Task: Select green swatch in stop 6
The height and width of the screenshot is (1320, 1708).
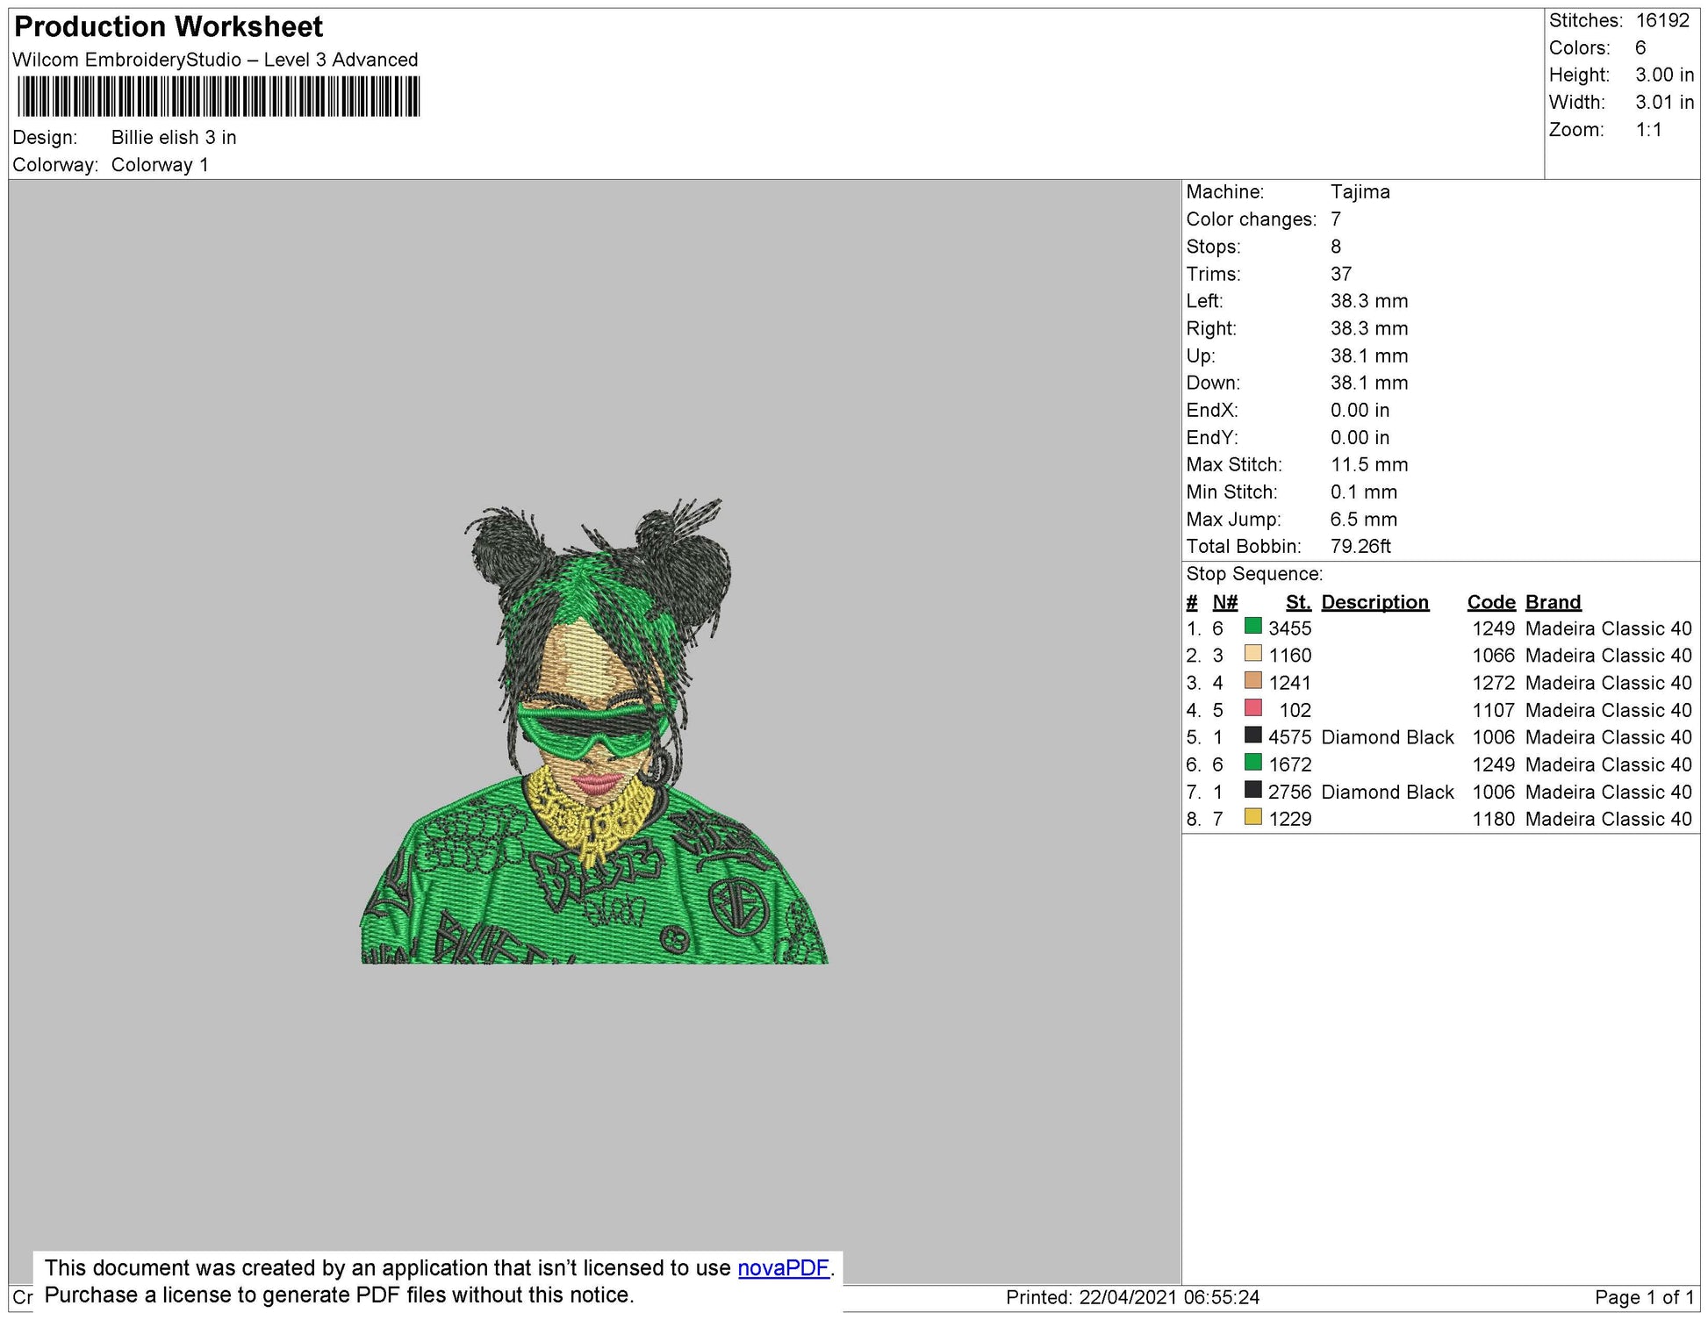Action: click(x=1252, y=762)
